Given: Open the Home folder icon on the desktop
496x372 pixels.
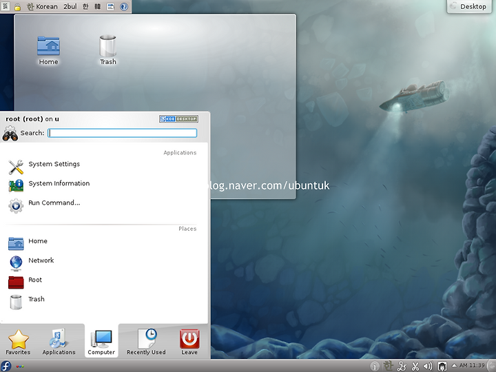Looking at the screenshot, I should tap(48, 50).
